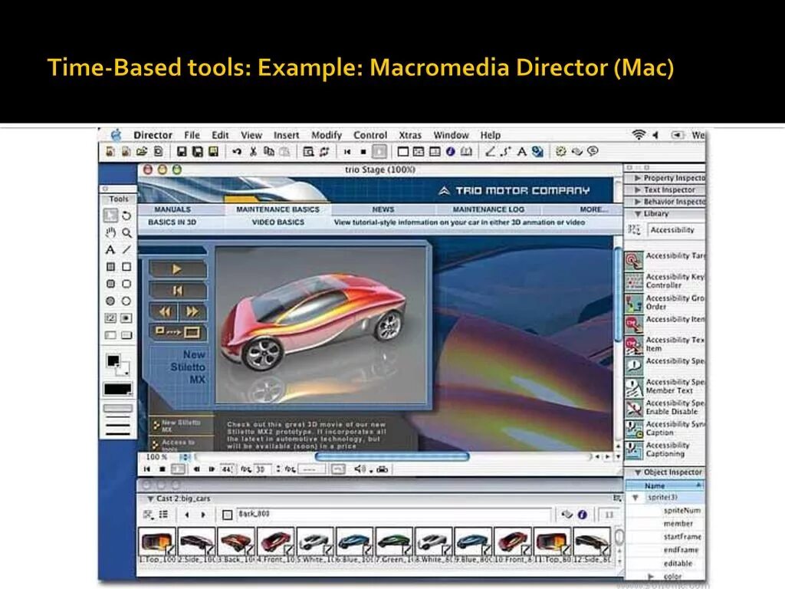
Task: Expand the Text Inspector panel
Action: pyautogui.click(x=638, y=190)
